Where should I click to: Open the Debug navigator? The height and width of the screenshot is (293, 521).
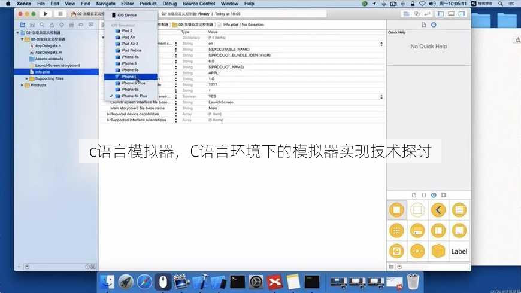71,25
